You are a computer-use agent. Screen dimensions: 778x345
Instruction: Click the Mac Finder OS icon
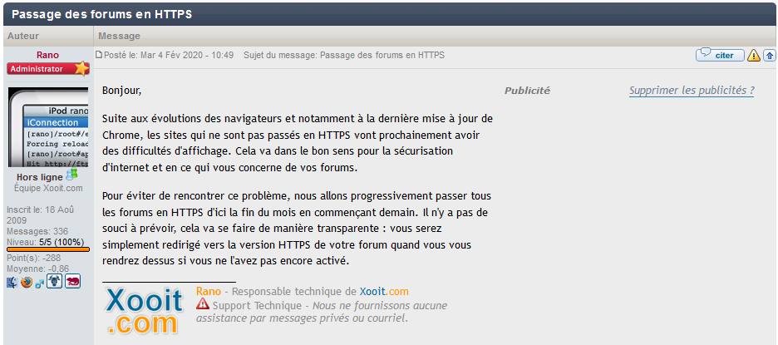(x=12, y=283)
